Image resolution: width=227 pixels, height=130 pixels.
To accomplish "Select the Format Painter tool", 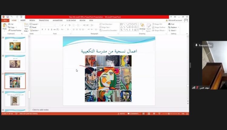I will click(9, 31).
